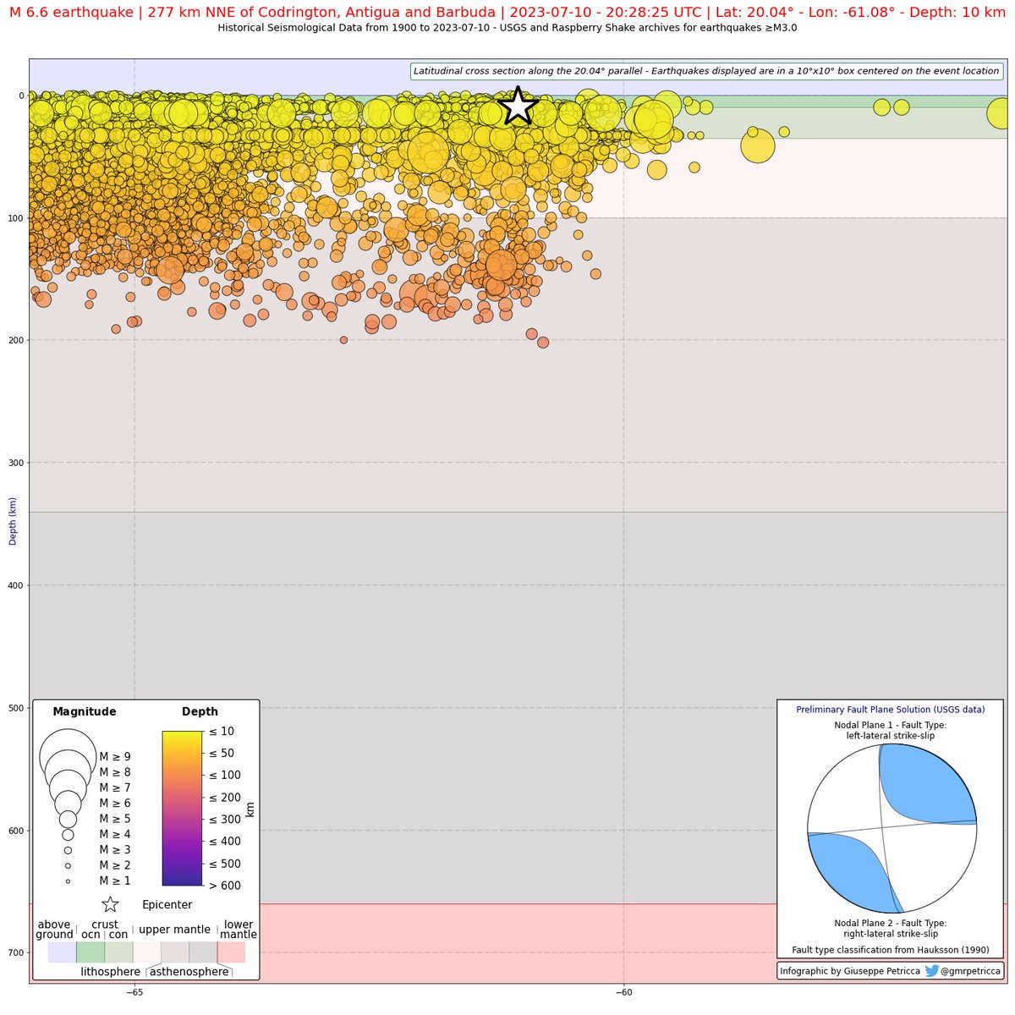The height and width of the screenshot is (1015, 1015).
Task: Click the Twitter bird icon
Action: click(x=931, y=971)
